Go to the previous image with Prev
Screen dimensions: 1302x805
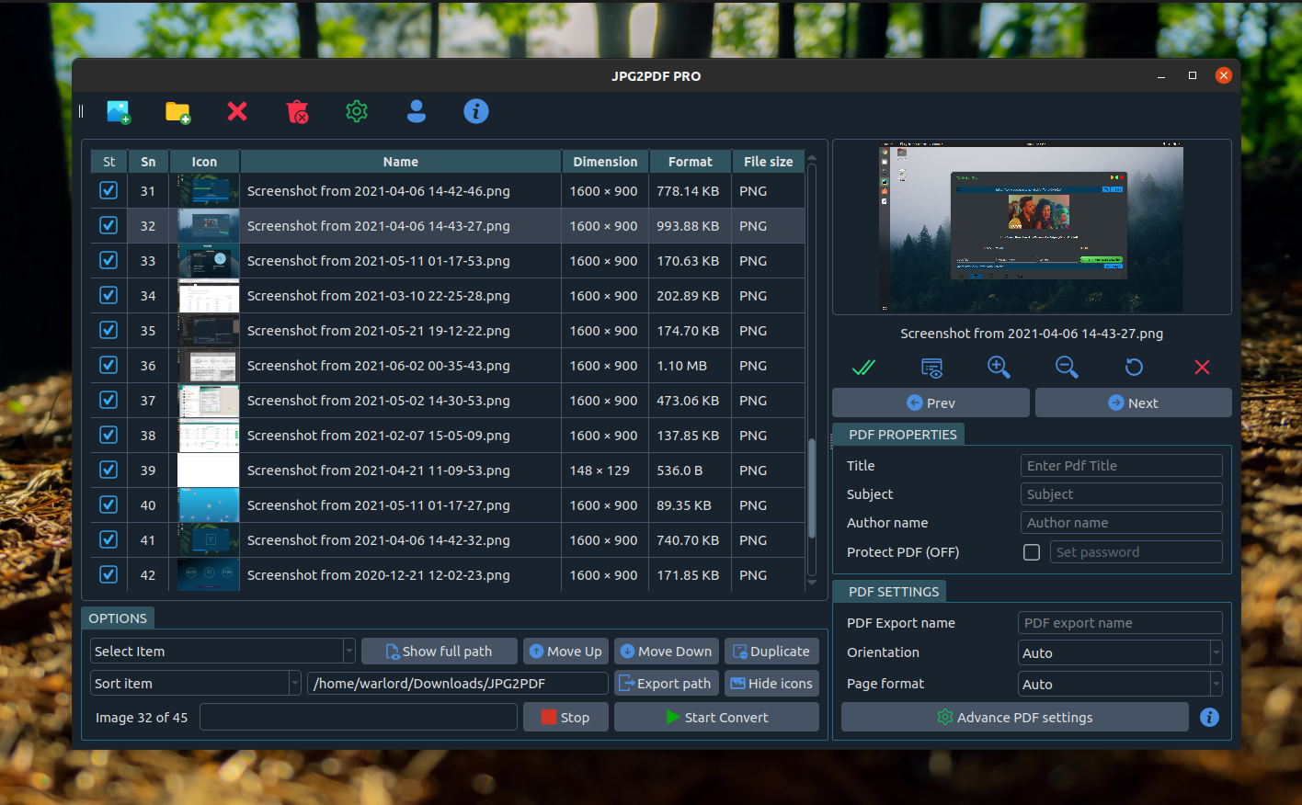click(931, 402)
